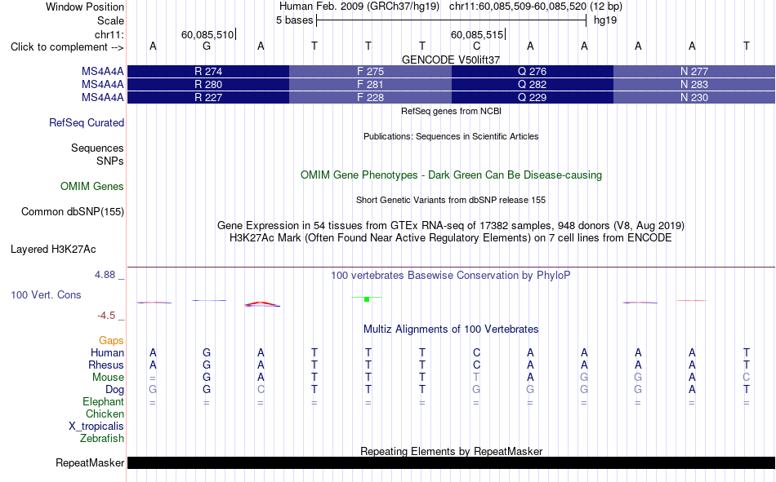Click the green square PhyloP conservation marker
The width and height of the screenshot is (776, 482).
367,299
